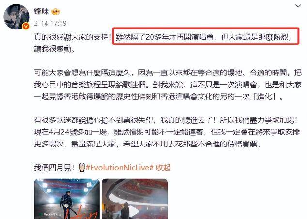Expand the post options chevron menu
The height and width of the screenshot is (219, 307).
tap(298, 6)
